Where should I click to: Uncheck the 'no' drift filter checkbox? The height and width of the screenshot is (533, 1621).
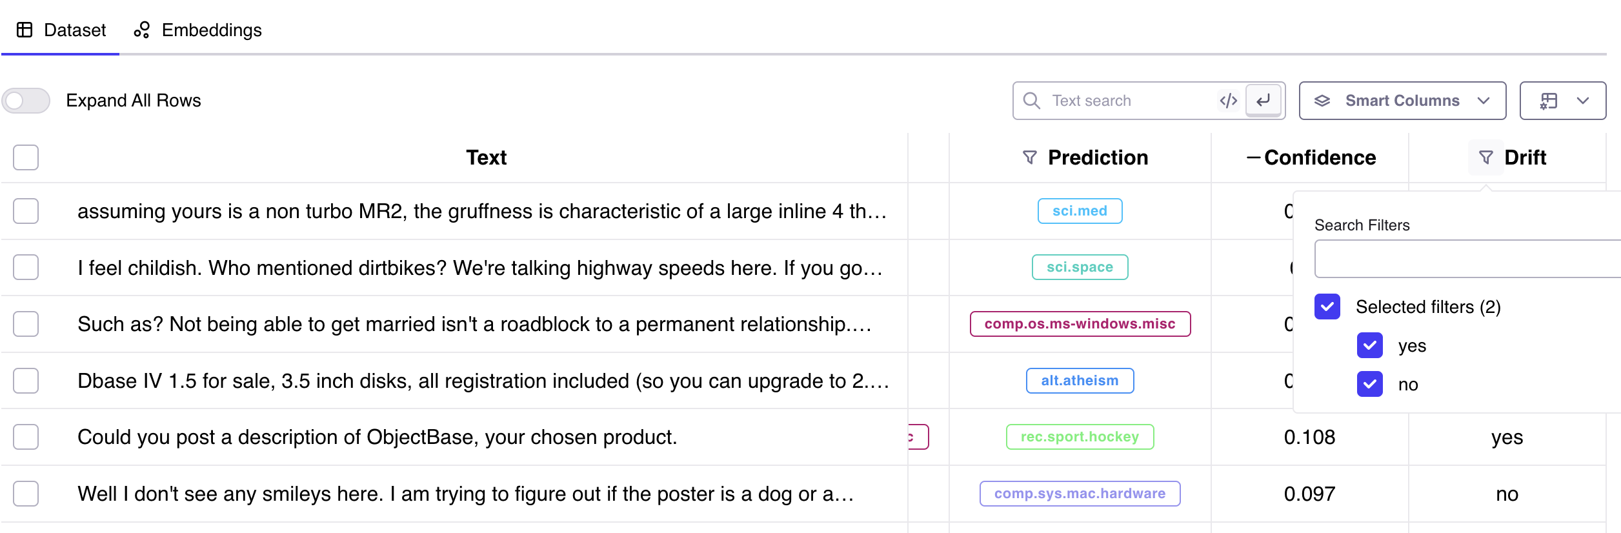[x=1369, y=385]
